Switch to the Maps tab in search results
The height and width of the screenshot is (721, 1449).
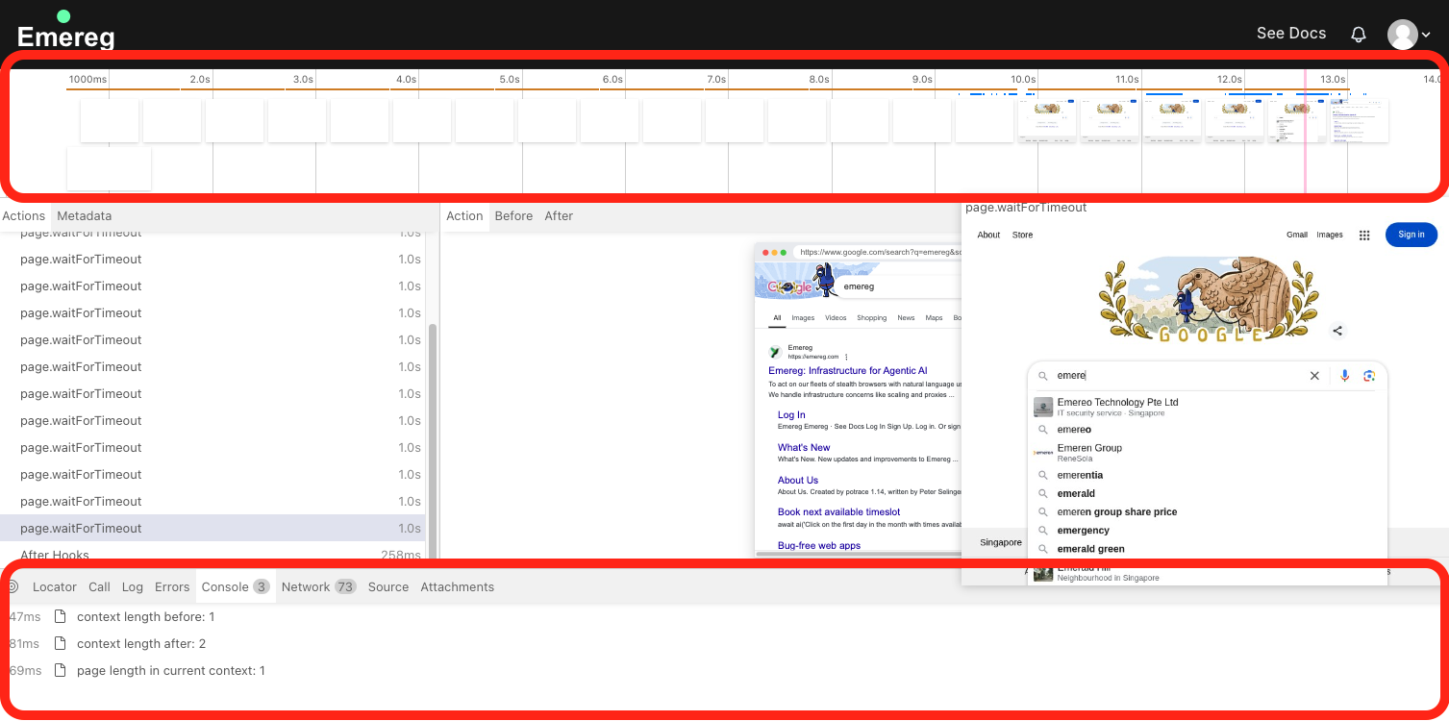click(934, 317)
